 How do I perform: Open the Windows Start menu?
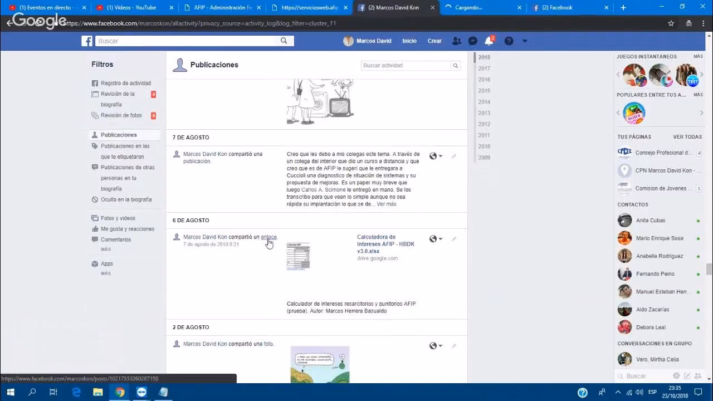(x=11, y=392)
